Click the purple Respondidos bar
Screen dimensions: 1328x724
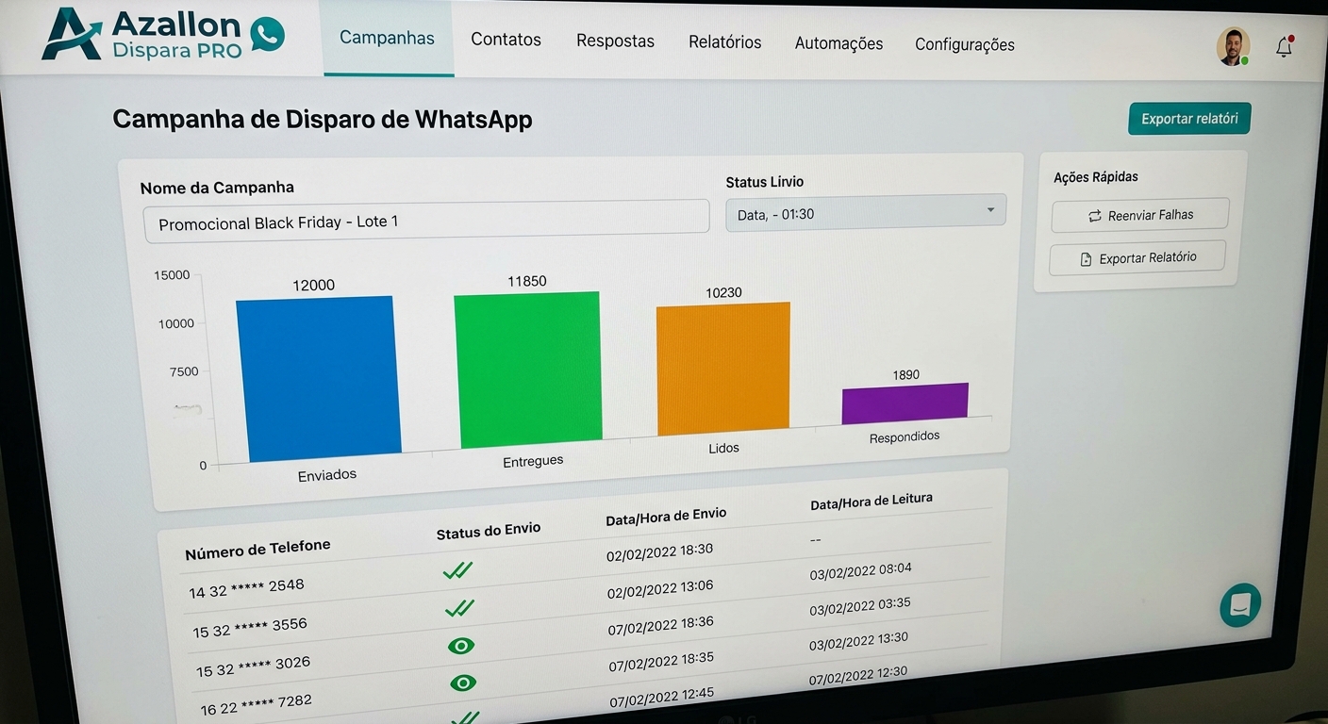[x=905, y=403]
